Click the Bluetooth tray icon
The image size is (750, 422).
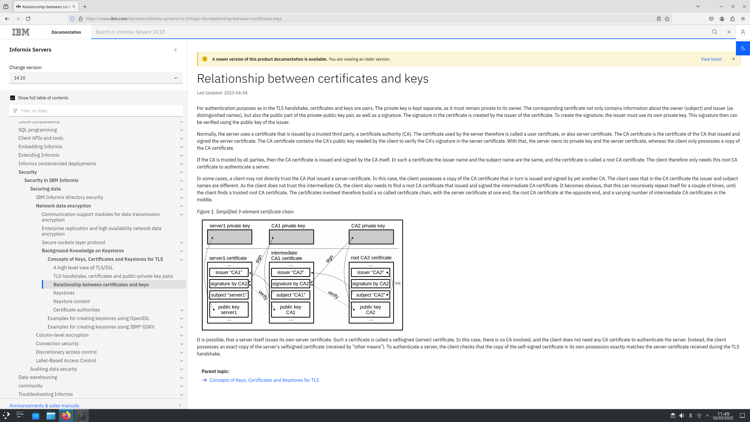tap(691, 416)
